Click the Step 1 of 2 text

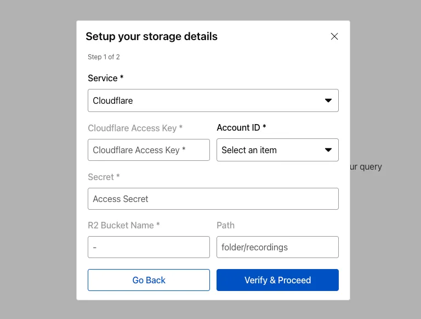[104, 57]
